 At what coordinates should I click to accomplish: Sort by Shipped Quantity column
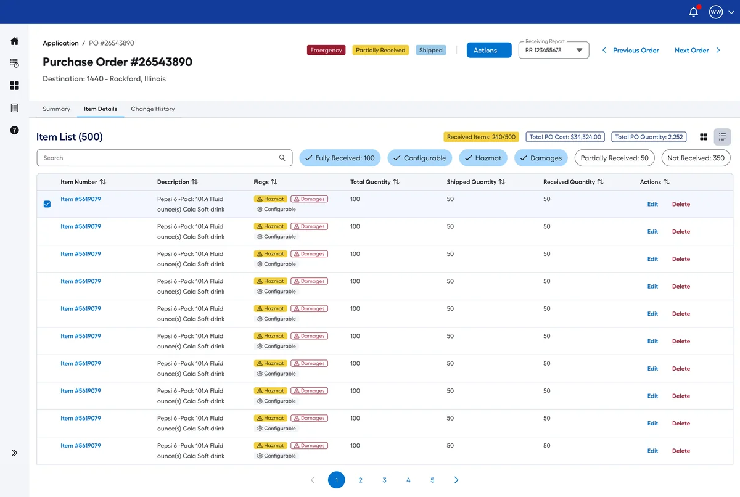click(502, 182)
